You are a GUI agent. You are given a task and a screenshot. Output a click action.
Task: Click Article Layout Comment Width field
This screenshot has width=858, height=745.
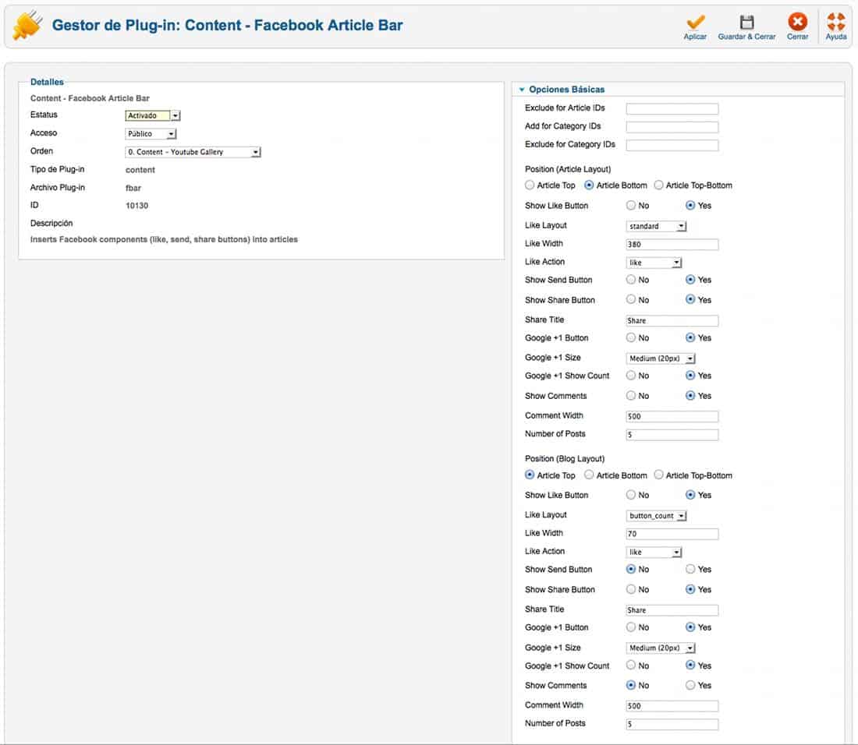coord(672,416)
